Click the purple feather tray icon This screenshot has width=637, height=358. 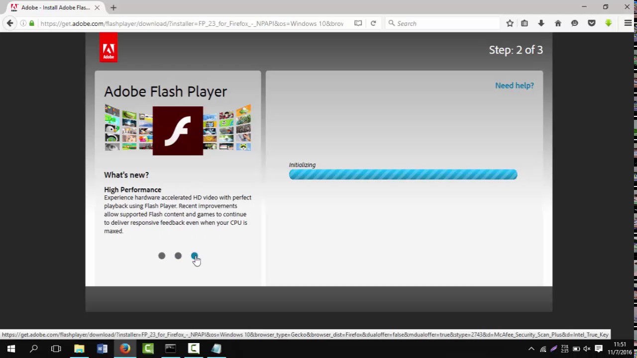point(553,349)
